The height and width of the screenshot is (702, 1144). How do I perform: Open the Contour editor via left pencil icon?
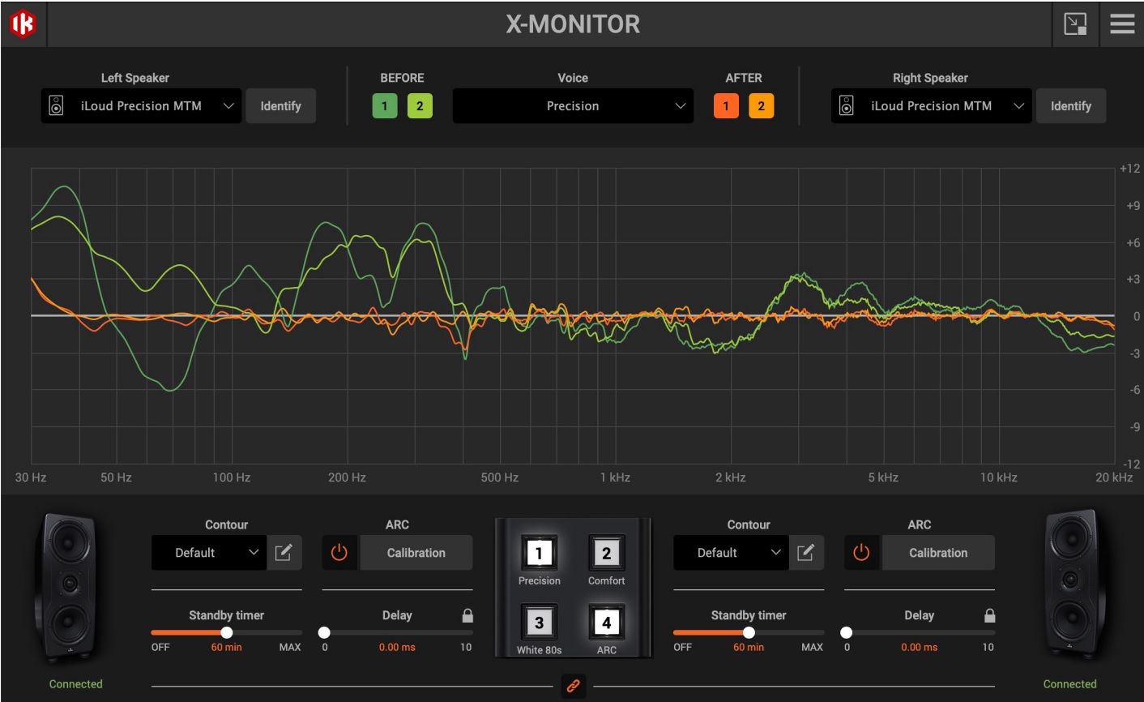click(x=284, y=552)
